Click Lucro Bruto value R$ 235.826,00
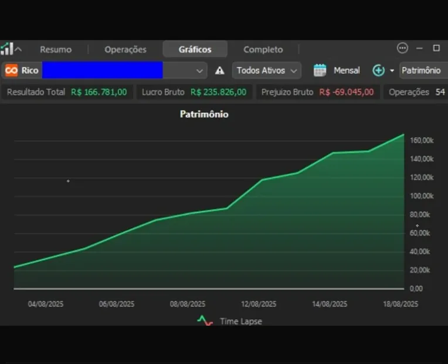Viewport: 448px width, 364px height. (x=218, y=92)
